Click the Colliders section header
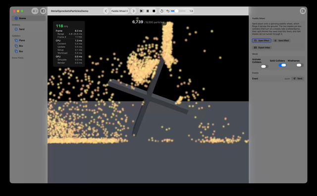Image resolution: width=317 pixels, height=196 pixels. click(x=16, y=36)
